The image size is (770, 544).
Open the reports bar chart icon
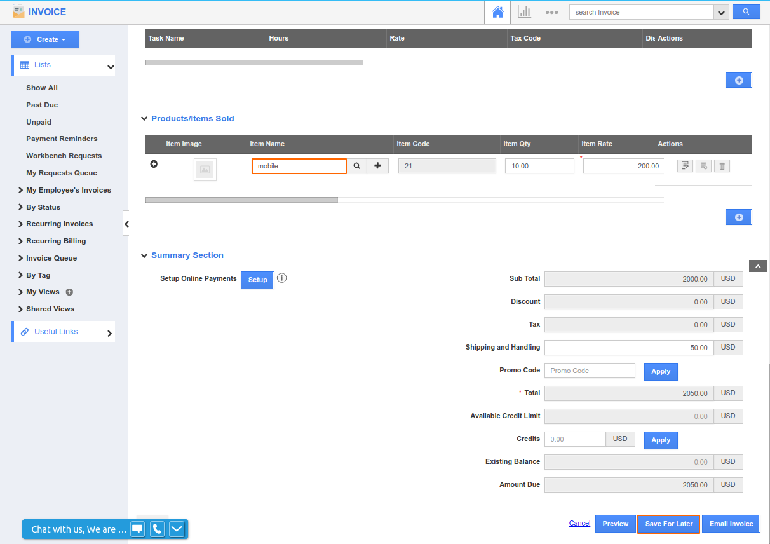pyautogui.click(x=524, y=12)
